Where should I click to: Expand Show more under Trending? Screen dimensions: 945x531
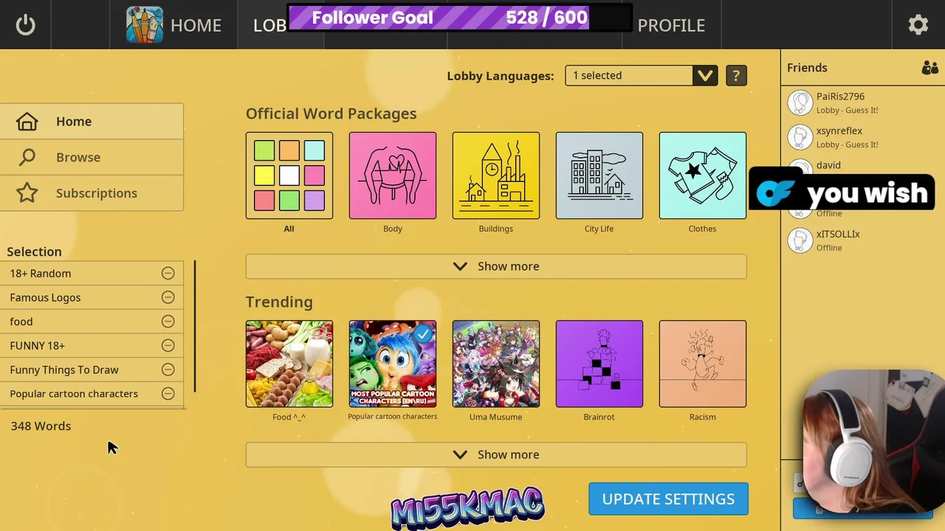point(496,454)
